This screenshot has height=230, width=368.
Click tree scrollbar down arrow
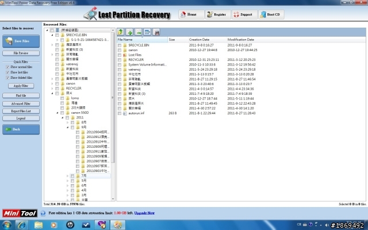113,199
